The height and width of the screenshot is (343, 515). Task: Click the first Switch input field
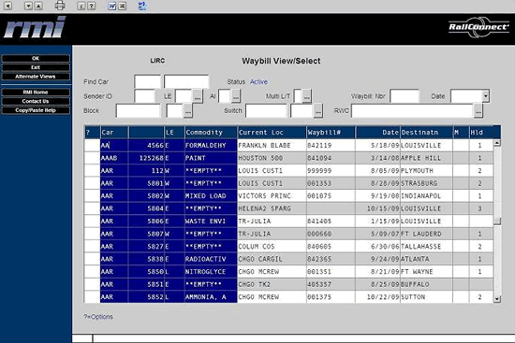click(x=266, y=111)
